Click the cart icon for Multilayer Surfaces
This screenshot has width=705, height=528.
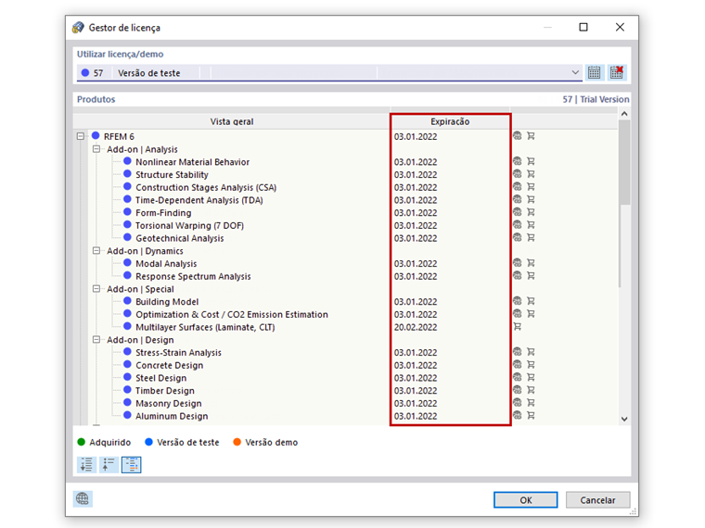click(518, 326)
